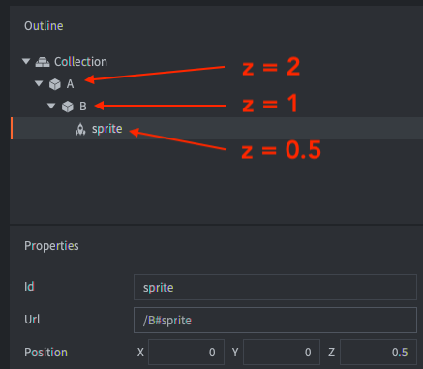Collapse the Collection tree node
The width and height of the screenshot is (423, 369).
tap(26, 61)
